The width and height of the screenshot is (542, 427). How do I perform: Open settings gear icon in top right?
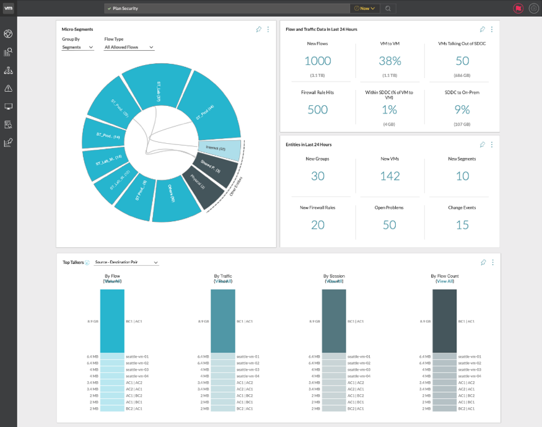click(x=534, y=8)
